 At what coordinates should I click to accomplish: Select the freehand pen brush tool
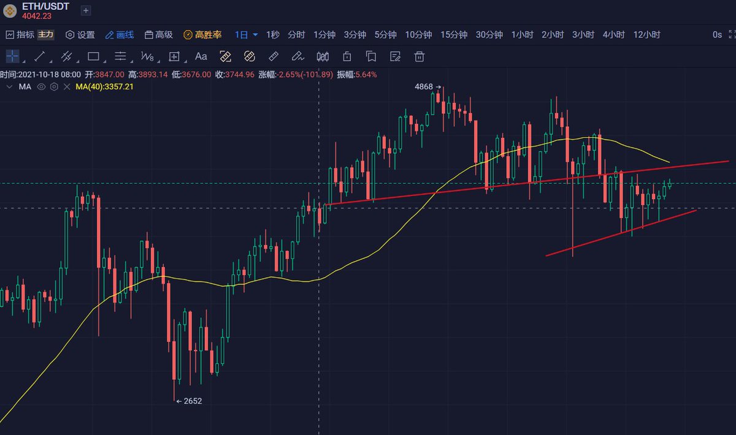(298, 56)
